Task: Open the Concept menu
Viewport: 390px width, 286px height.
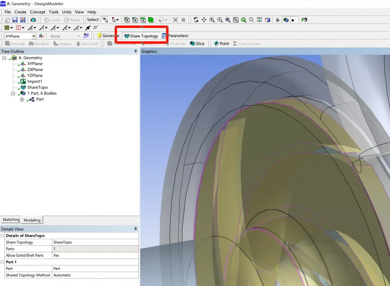Action: tap(38, 12)
